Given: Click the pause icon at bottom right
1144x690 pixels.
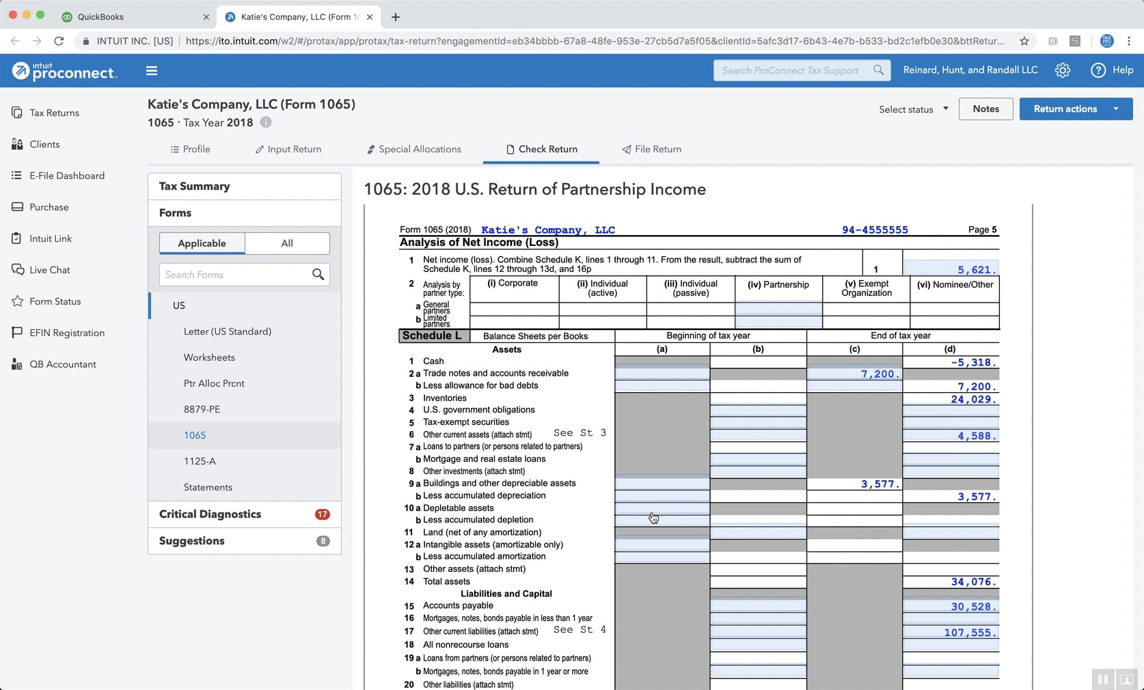Looking at the screenshot, I should click(1102, 679).
